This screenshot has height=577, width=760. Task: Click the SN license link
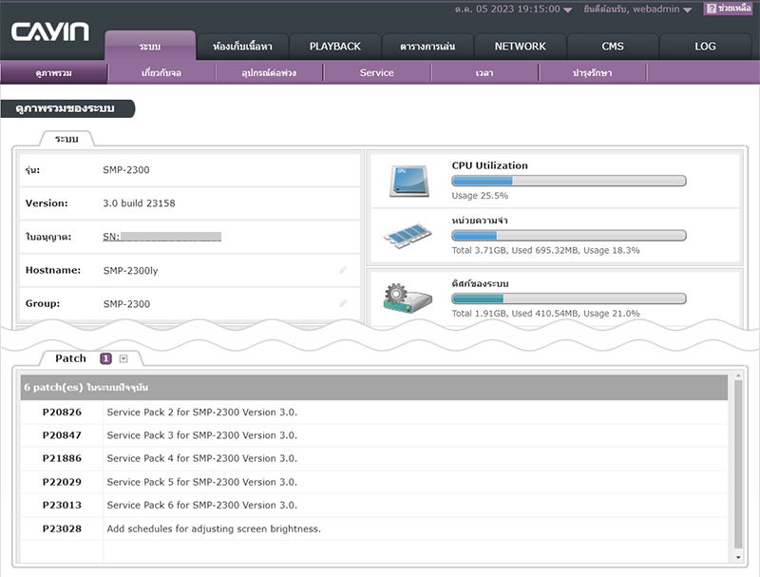(161, 237)
